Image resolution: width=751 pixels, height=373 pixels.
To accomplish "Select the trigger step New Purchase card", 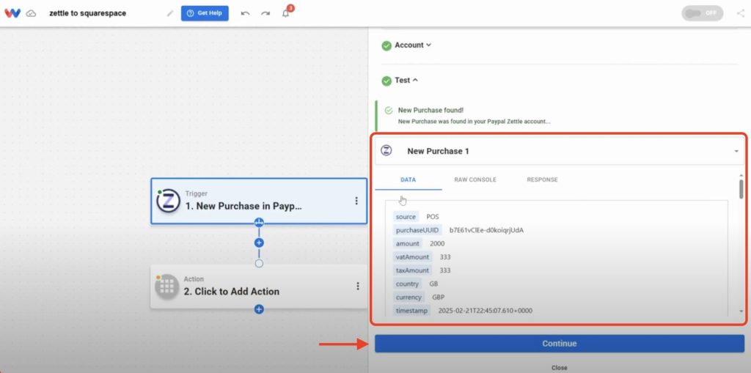I will (259, 201).
